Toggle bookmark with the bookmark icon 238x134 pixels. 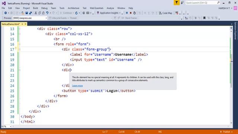pyautogui.click(x=204, y=18)
